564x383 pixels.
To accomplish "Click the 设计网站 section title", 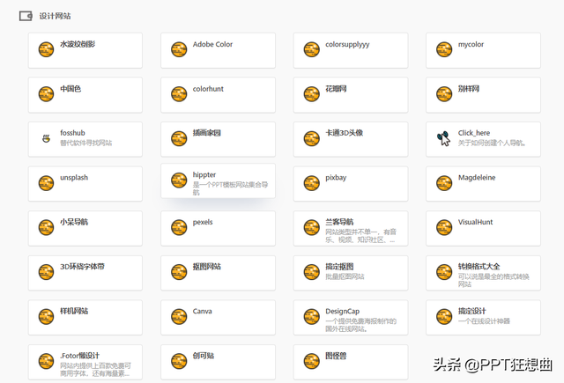I will coord(55,16).
